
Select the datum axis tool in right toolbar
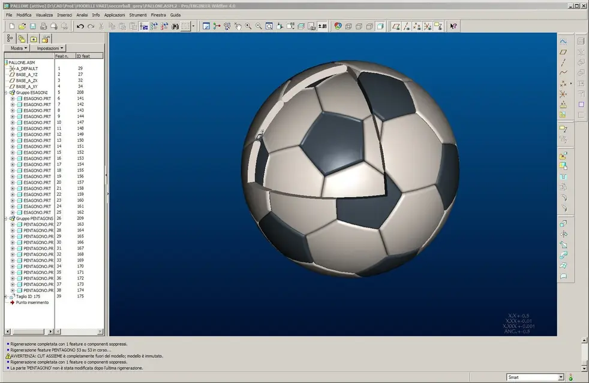(563, 62)
